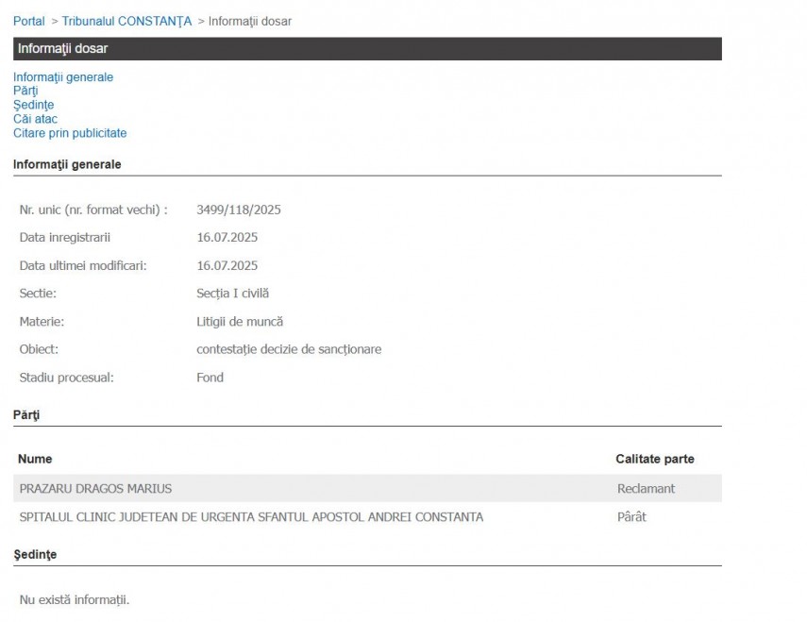The image size is (807, 622).
Task: Open Tribunalul CONSTANȚA breadcrumb link
Action: click(126, 21)
